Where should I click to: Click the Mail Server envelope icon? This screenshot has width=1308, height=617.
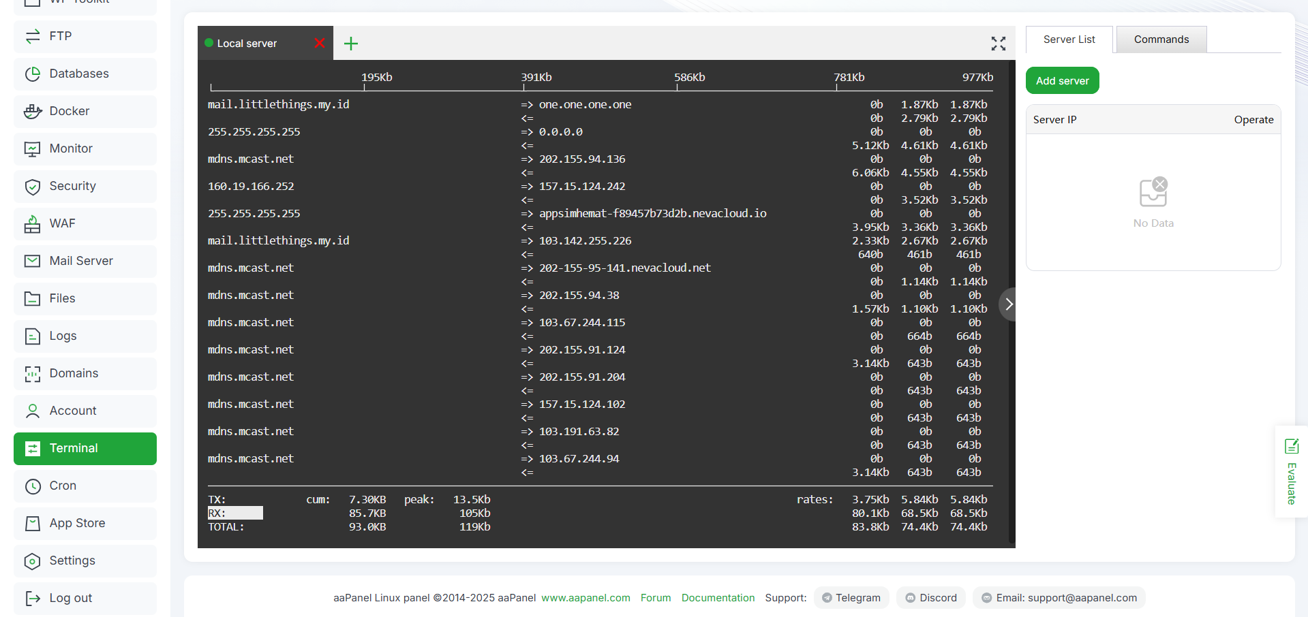33,261
